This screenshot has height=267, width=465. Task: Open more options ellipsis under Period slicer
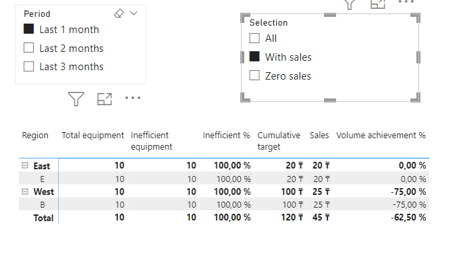coord(132,98)
